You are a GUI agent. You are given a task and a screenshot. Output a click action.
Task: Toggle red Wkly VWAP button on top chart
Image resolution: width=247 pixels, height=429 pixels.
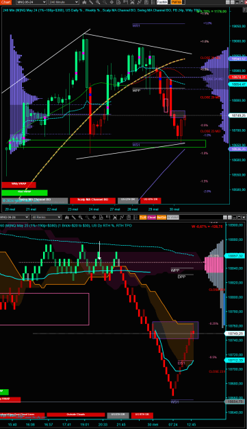point(18,185)
